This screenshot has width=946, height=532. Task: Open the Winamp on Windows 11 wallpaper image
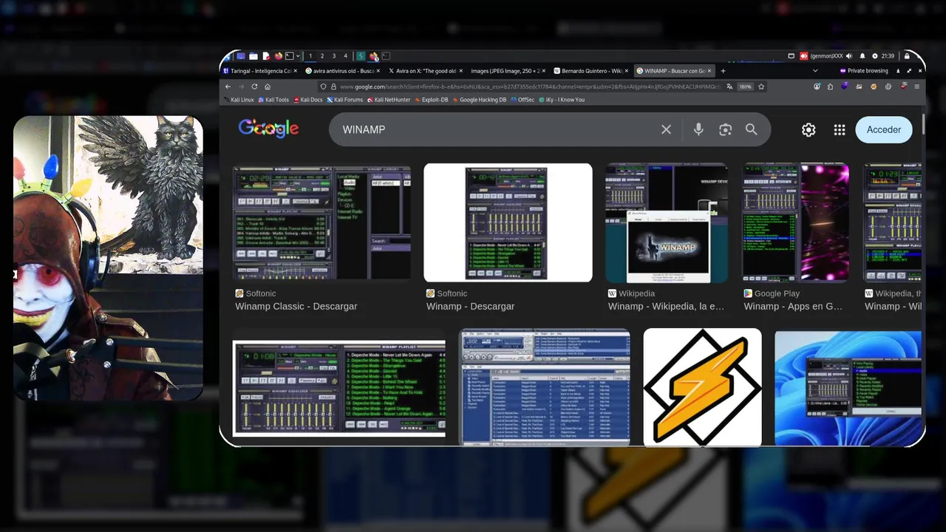[x=848, y=387]
